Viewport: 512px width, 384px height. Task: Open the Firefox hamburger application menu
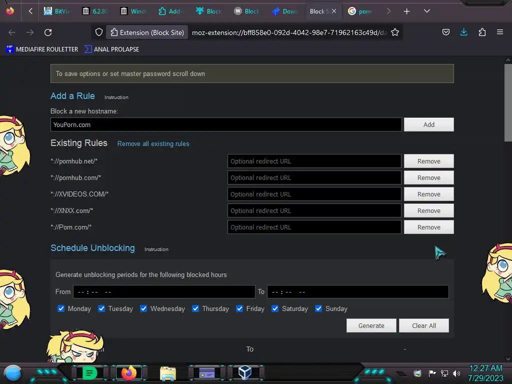500,32
